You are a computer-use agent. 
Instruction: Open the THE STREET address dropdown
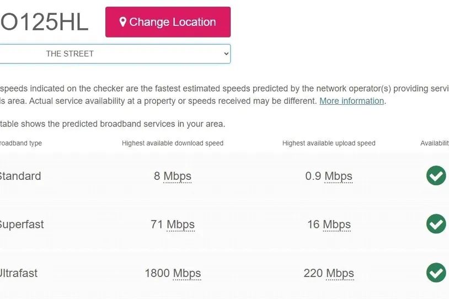(115, 54)
